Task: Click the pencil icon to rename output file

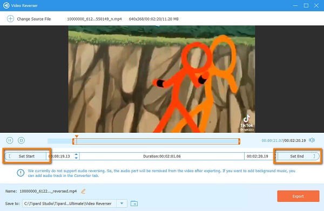Action: pyautogui.click(x=83, y=191)
